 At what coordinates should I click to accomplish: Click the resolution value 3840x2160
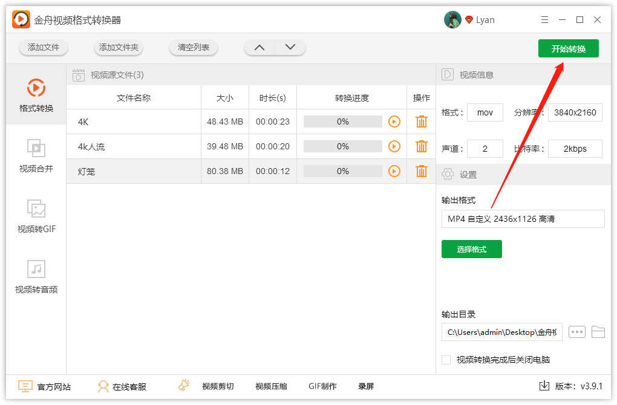pos(575,112)
